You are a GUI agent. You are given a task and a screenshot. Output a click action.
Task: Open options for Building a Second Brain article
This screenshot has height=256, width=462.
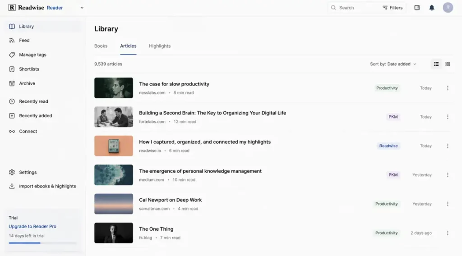click(448, 117)
